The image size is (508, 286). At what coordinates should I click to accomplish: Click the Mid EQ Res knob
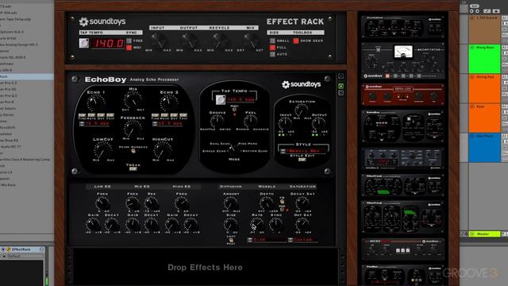tap(152, 203)
